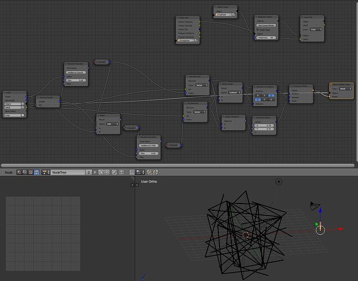The height and width of the screenshot is (281, 358).
Task: Unlink the node tree with X icon
Action: [106, 173]
